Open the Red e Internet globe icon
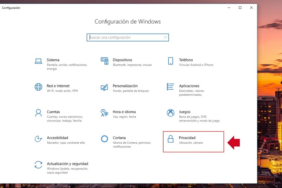The width and height of the screenshot is (282, 188). [x=38, y=87]
